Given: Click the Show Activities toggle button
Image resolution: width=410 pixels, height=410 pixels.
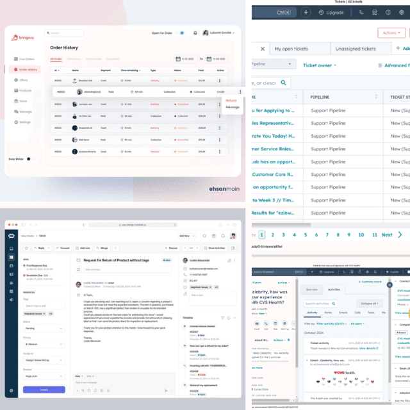Looking at the screenshot, I should coord(214,247).
